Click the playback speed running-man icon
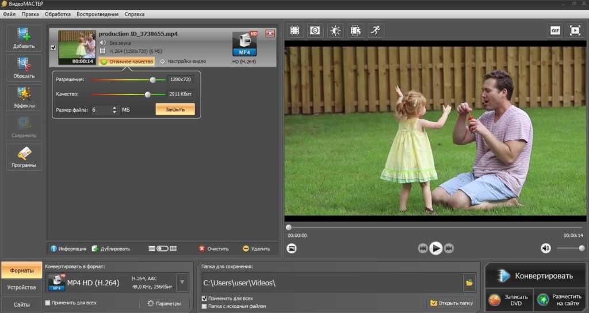Image resolution: width=589 pixels, height=313 pixels. point(376,30)
